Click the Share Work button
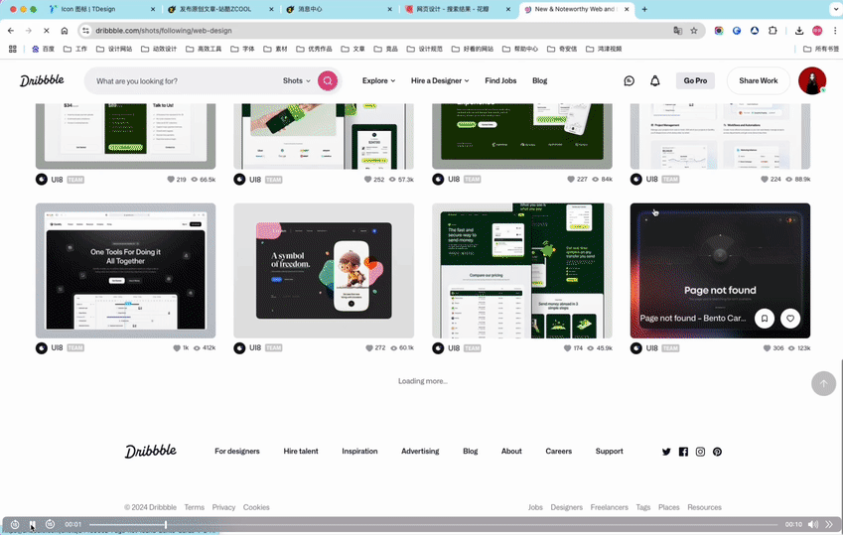This screenshot has height=535, width=843. click(x=758, y=80)
